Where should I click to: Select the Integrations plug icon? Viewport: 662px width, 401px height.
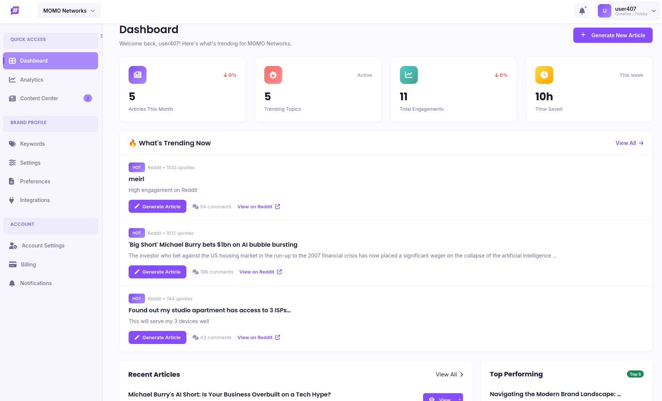click(x=12, y=200)
